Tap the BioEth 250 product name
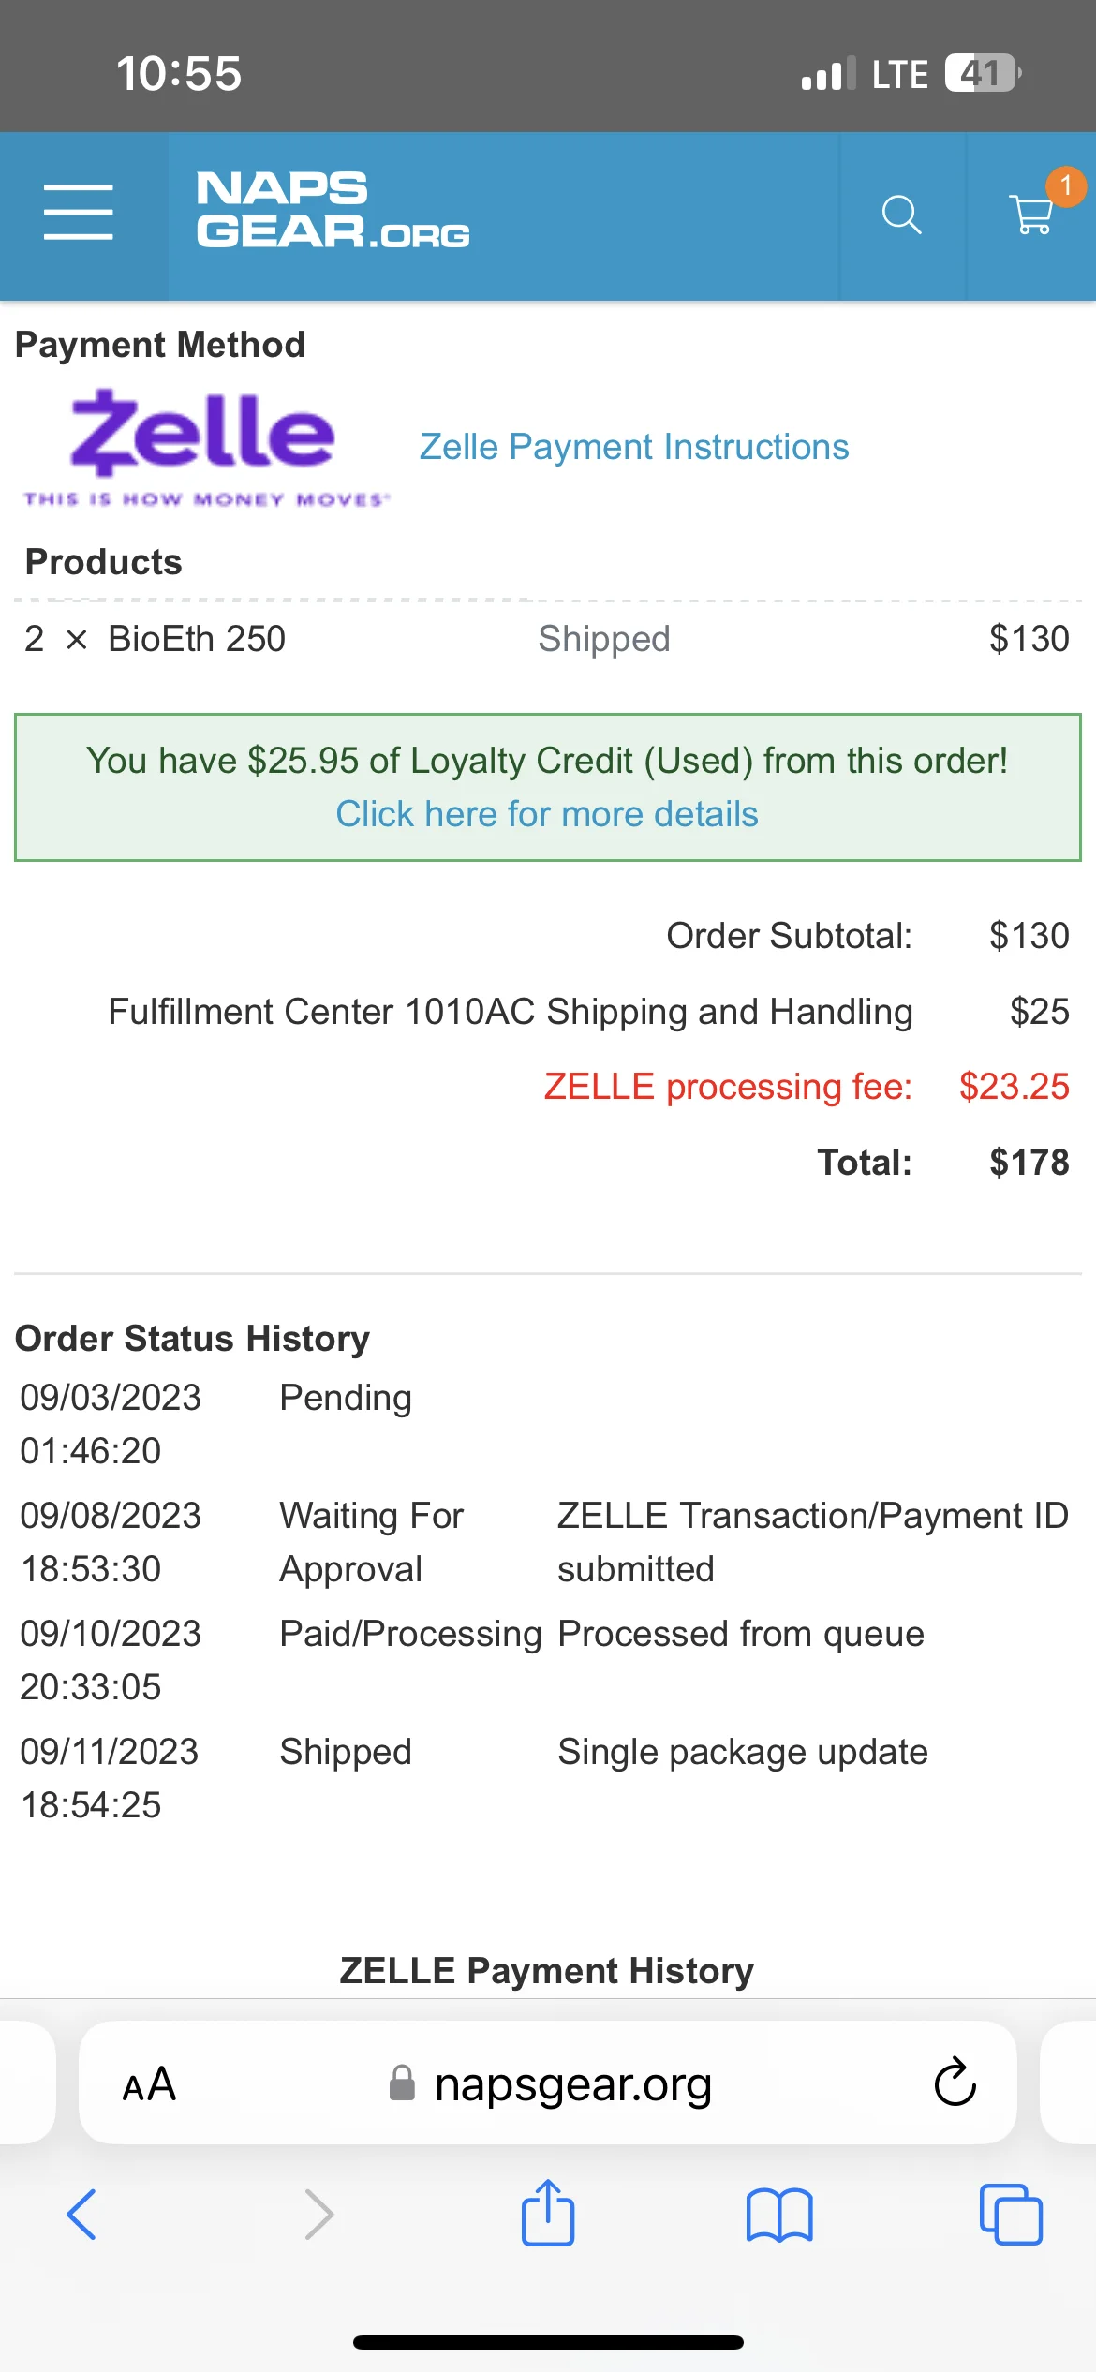Screen dimensions: 1096x2372 [x=197, y=639]
